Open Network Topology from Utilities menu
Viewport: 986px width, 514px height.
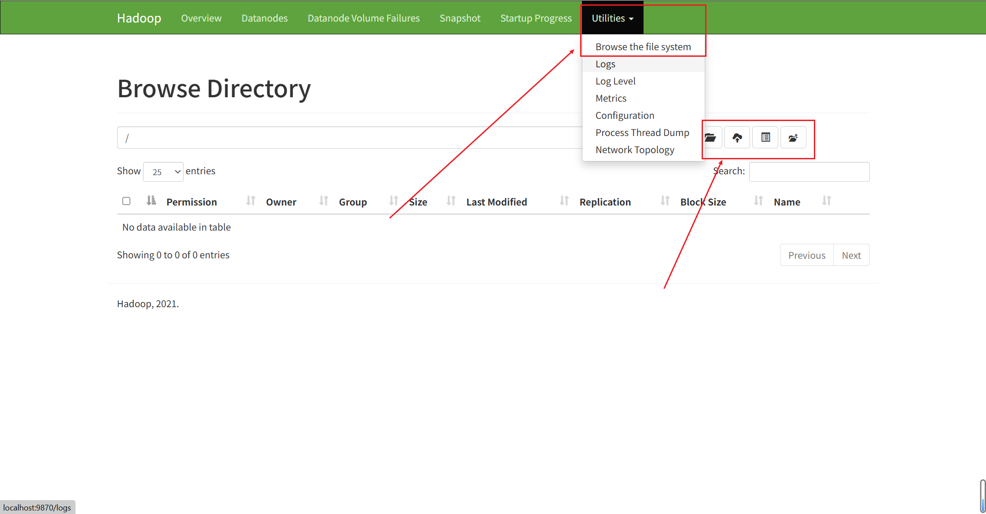point(635,150)
